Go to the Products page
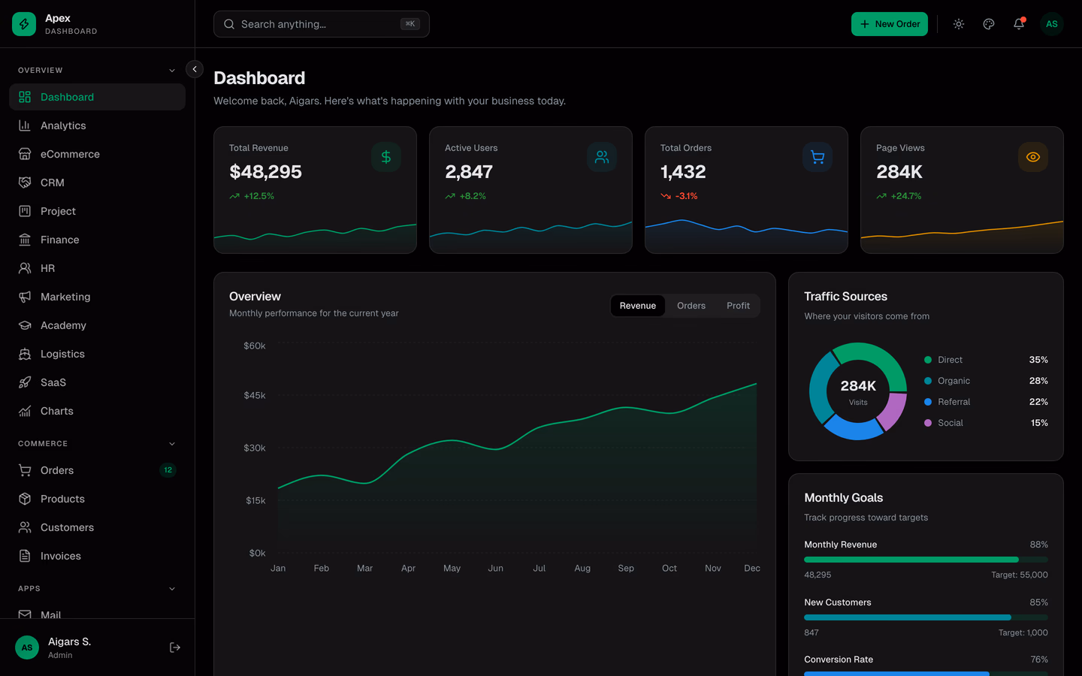The height and width of the screenshot is (676, 1082). (97, 499)
